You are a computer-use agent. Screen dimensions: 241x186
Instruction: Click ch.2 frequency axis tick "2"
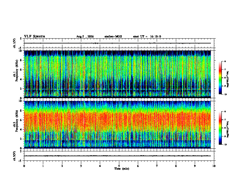[x=22, y=139]
